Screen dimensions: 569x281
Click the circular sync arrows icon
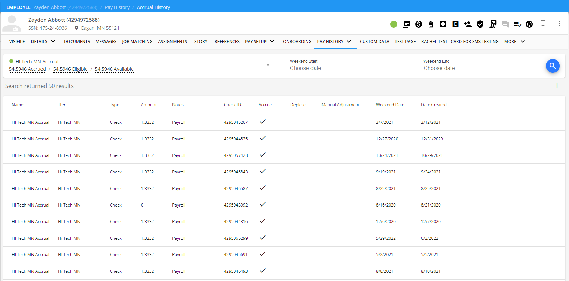tap(529, 24)
